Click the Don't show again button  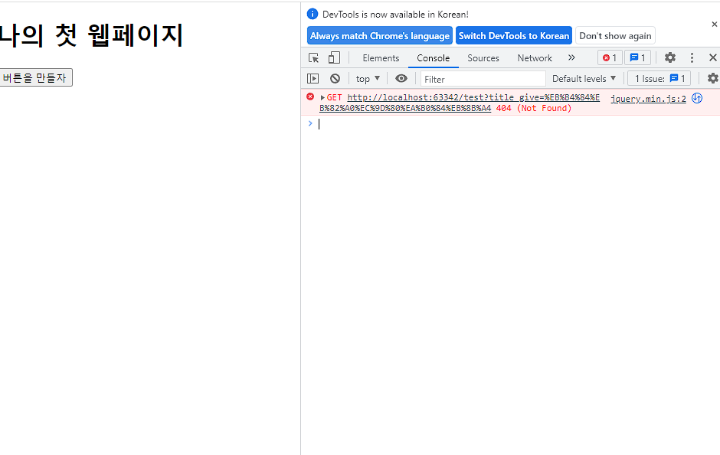(615, 35)
